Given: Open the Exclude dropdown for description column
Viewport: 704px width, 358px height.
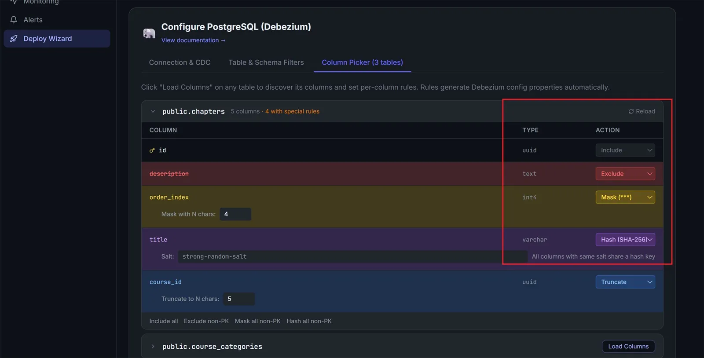Looking at the screenshot, I should (x=625, y=174).
